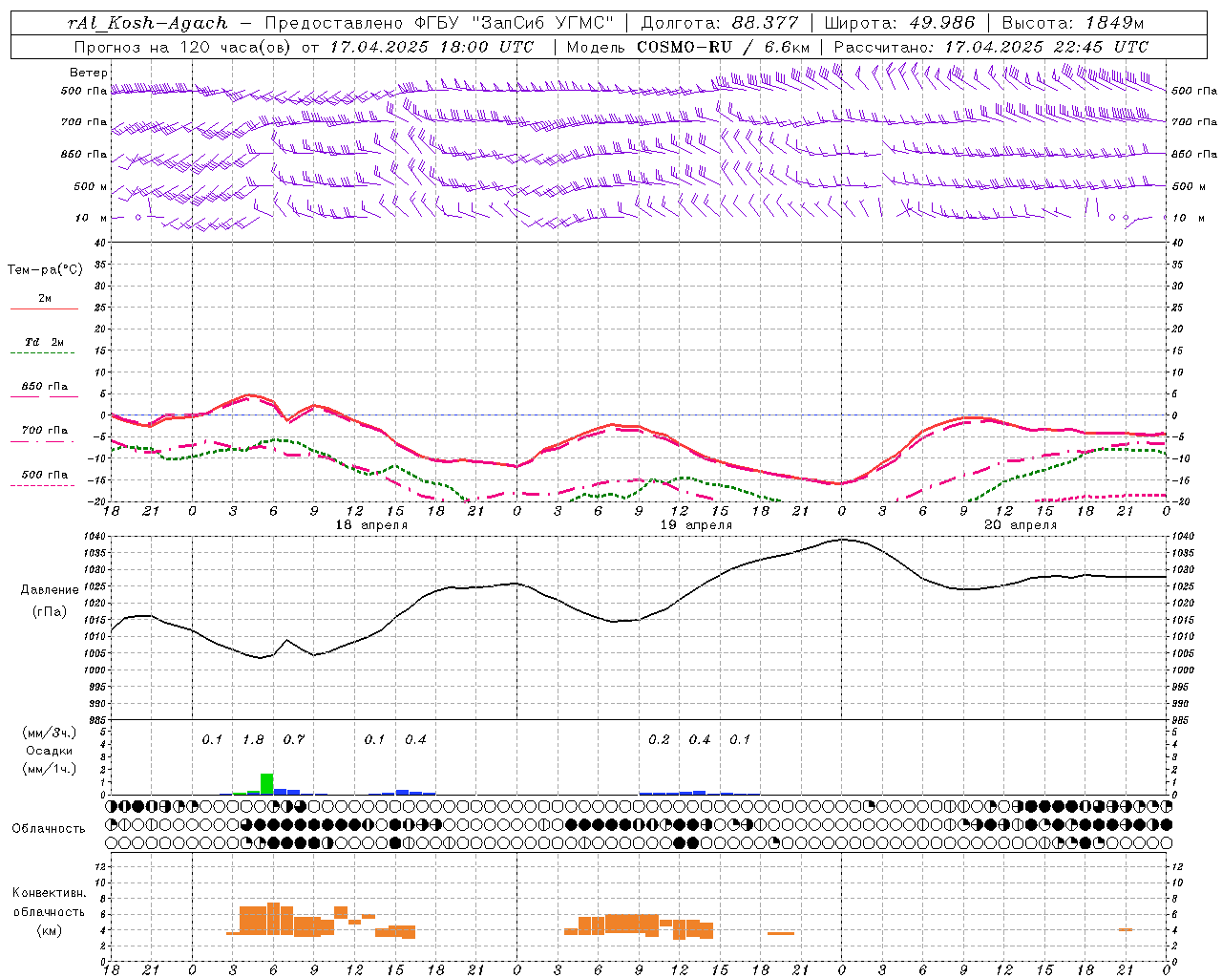
Task: Click the (км) convective height unit label
Action: [x=50, y=930]
